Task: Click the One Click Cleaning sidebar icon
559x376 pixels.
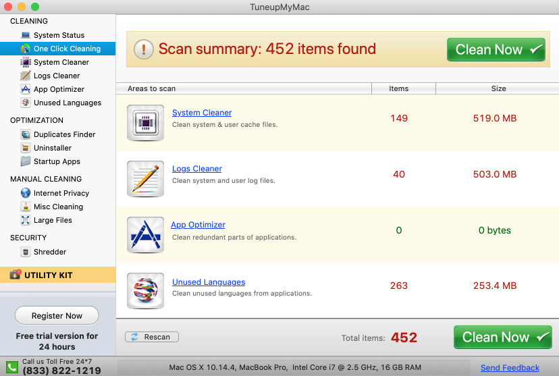Action: point(25,49)
